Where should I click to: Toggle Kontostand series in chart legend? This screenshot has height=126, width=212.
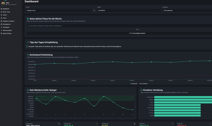tap(134, 83)
